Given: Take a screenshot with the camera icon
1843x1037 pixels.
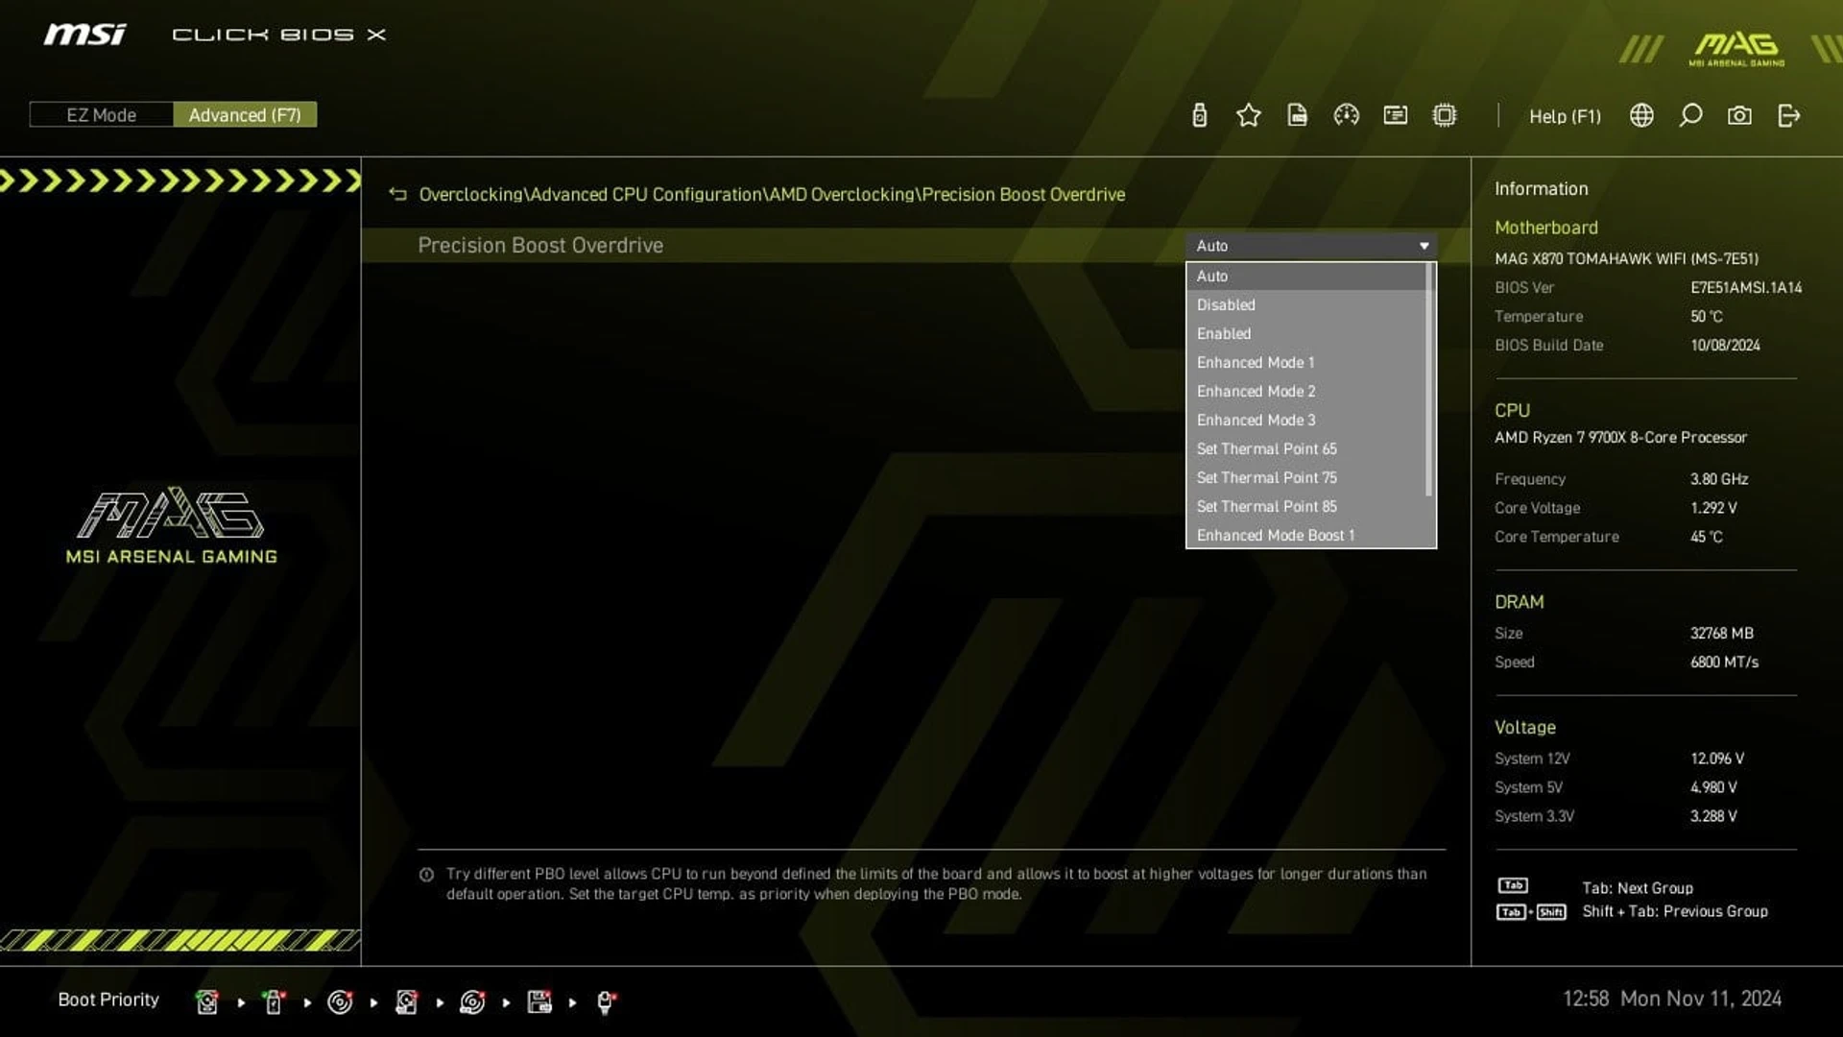Looking at the screenshot, I should [x=1739, y=115].
